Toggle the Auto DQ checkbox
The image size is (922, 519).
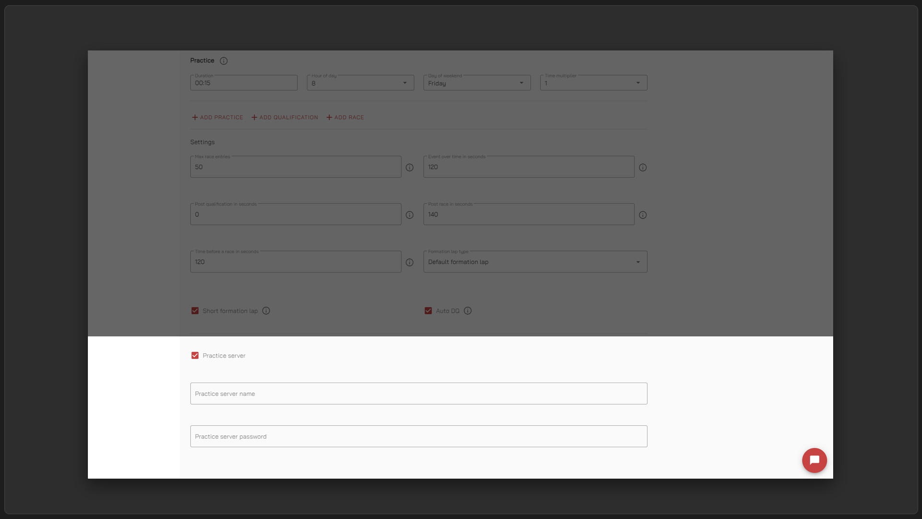click(x=428, y=311)
